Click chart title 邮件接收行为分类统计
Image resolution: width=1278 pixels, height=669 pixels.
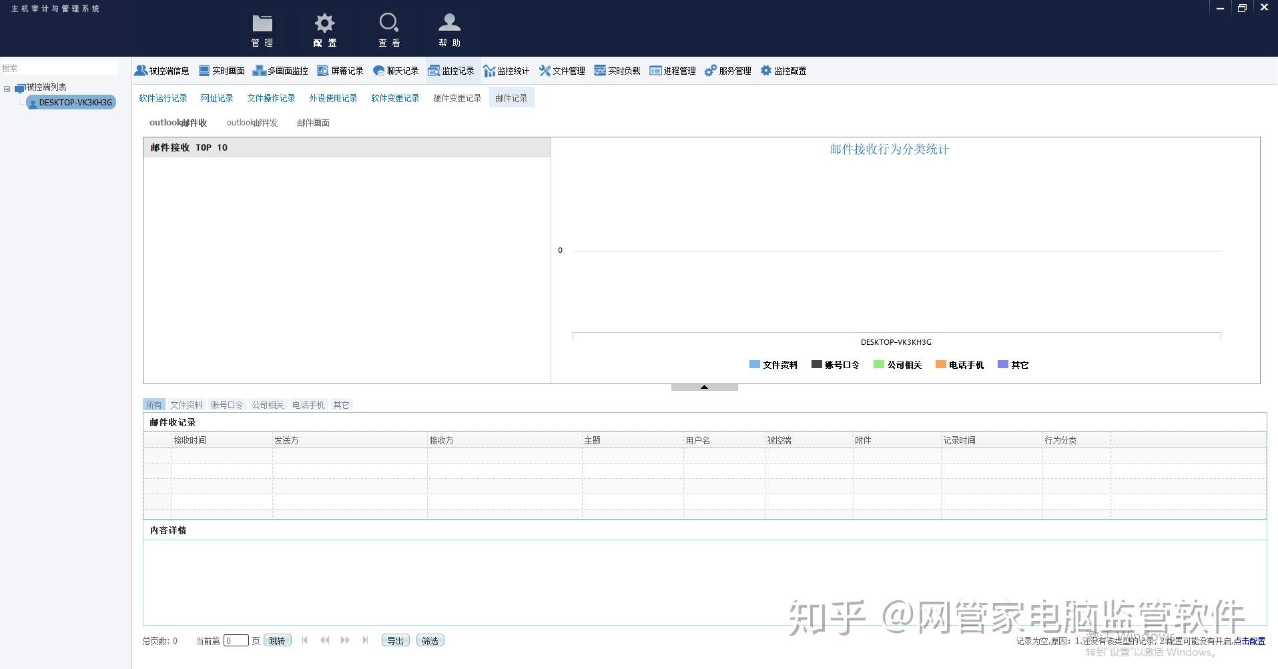890,149
